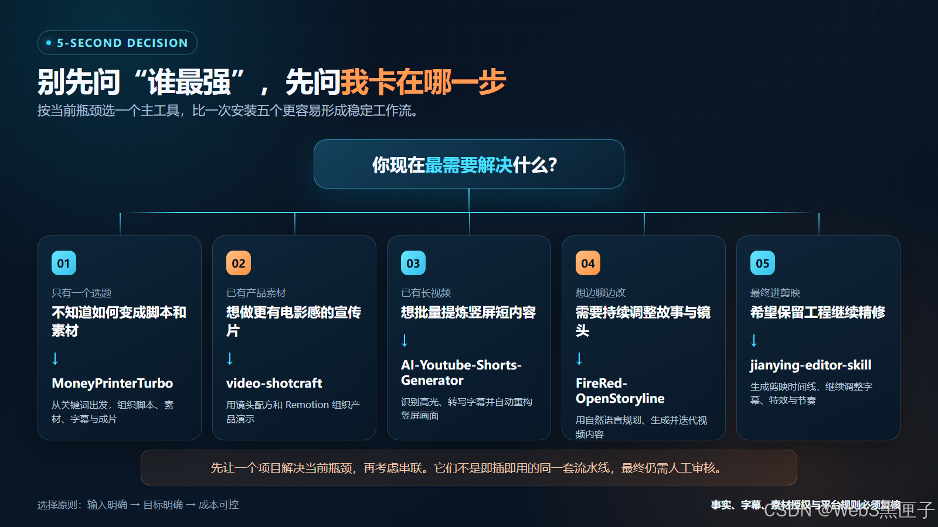Click the 想边聊边改 label

601,293
